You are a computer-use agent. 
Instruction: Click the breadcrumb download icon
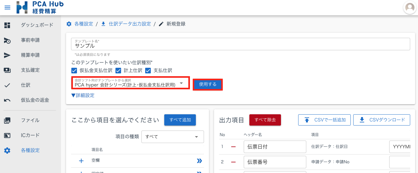(x=103, y=24)
